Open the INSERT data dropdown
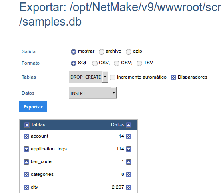221x193 pixels. pyautogui.click(x=93, y=93)
